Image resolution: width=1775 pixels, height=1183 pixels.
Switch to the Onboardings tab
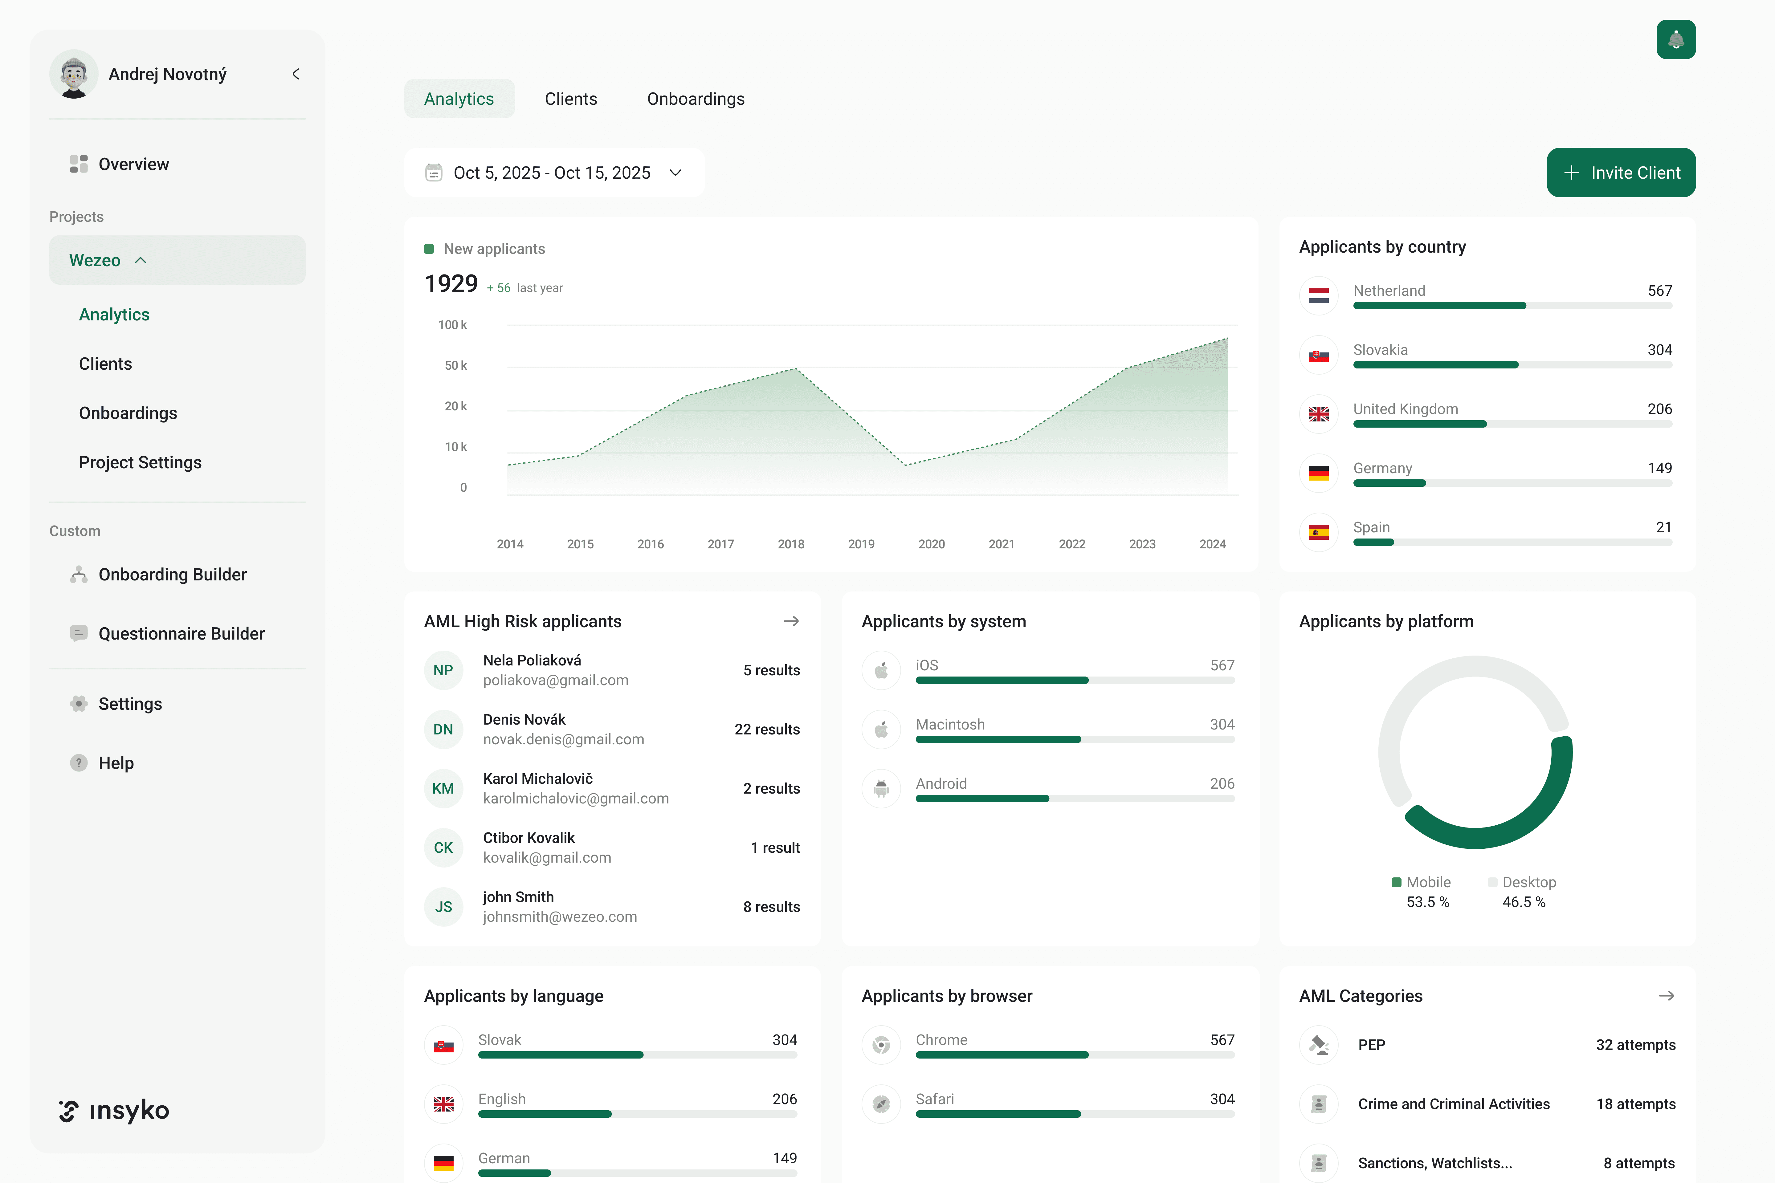(x=696, y=99)
